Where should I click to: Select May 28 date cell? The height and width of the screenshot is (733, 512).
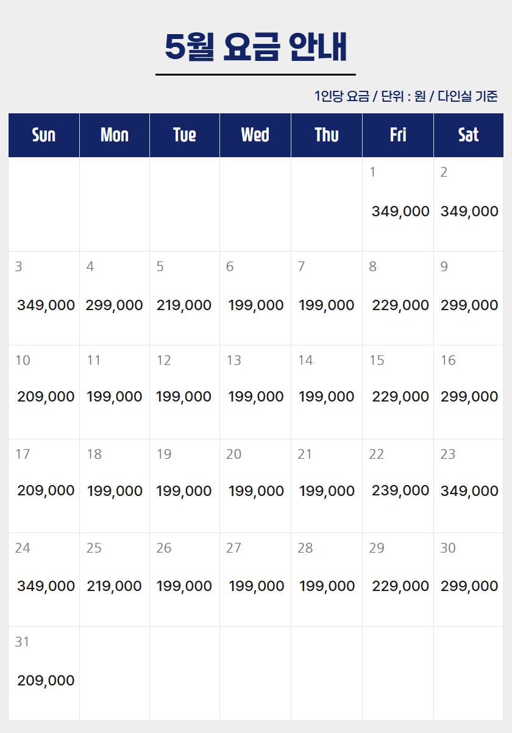coord(327,579)
